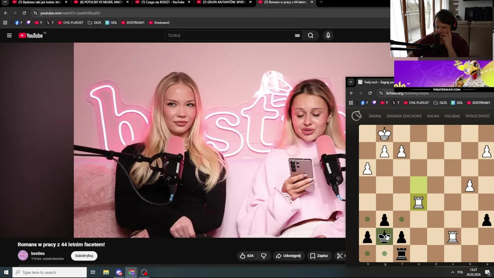Open CHIL PLAYLIST bookmark in YouTube window
494x278 pixels.
pos(71,23)
